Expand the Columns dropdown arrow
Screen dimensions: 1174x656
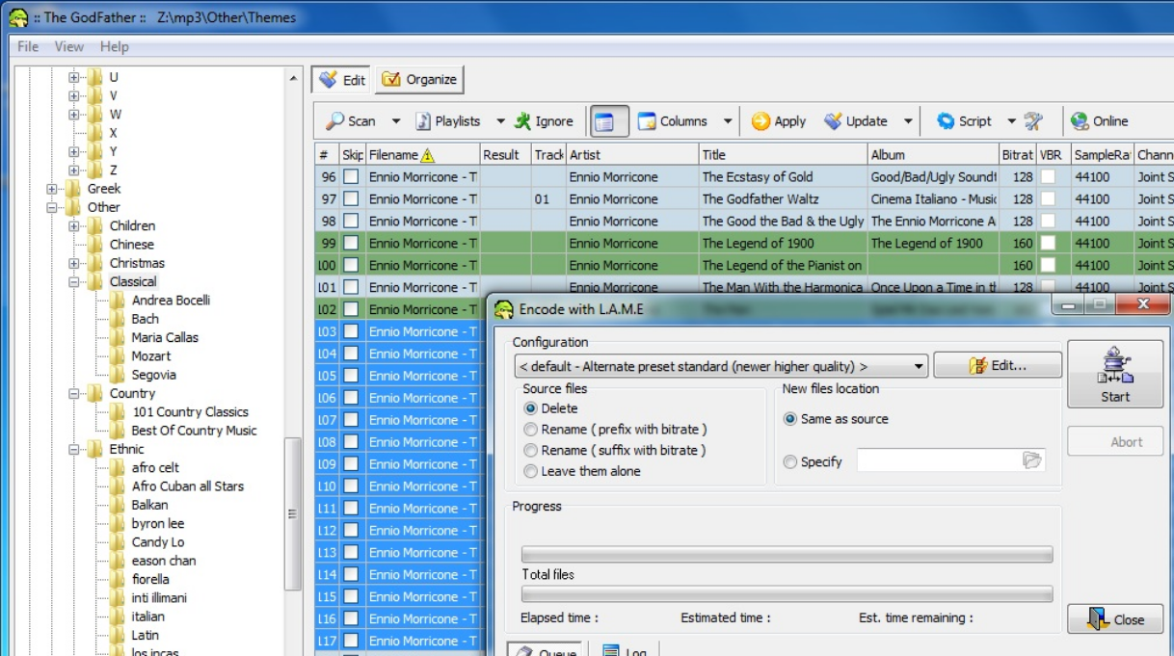(x=728, y=121)
